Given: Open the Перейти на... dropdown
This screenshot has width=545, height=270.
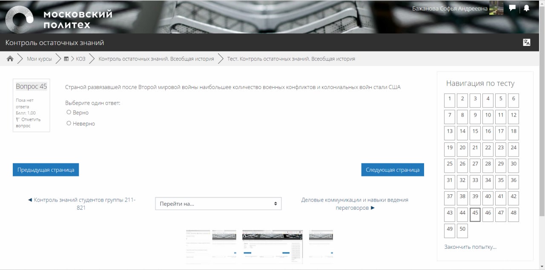Looking at the screenshot, I should [x=218, y=204].
